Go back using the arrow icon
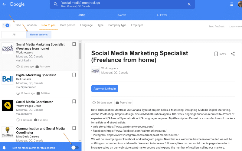The image size is (242, 151). coord(4,4)
